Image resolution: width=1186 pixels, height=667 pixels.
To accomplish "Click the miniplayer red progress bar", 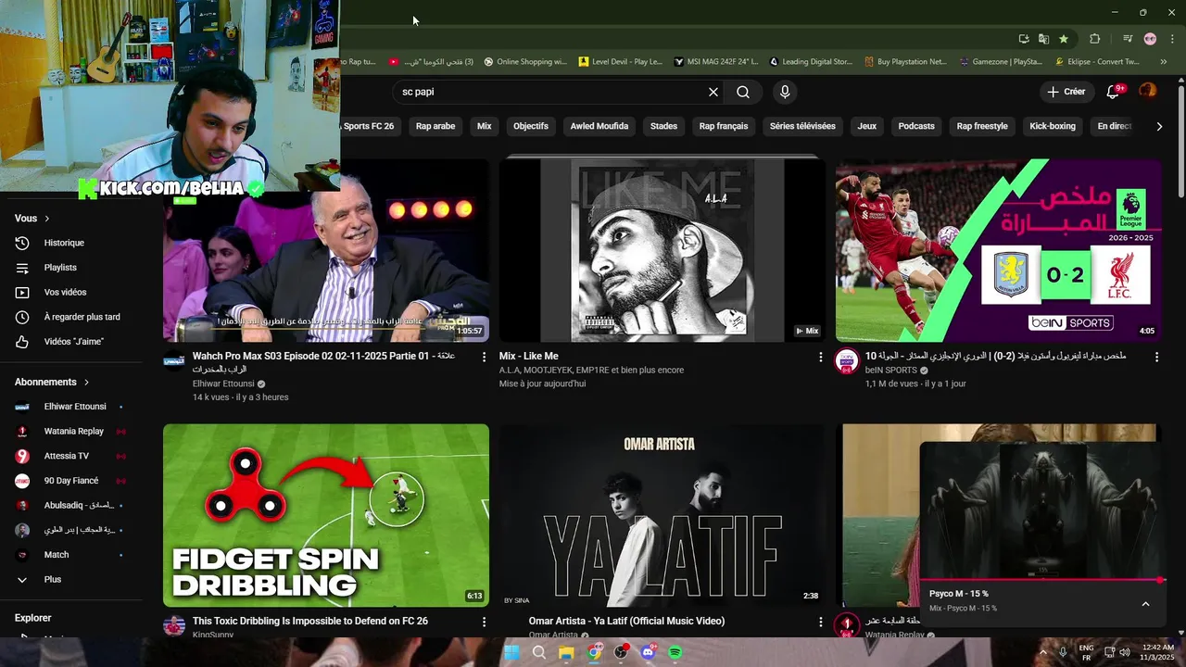I will 1041,580.
